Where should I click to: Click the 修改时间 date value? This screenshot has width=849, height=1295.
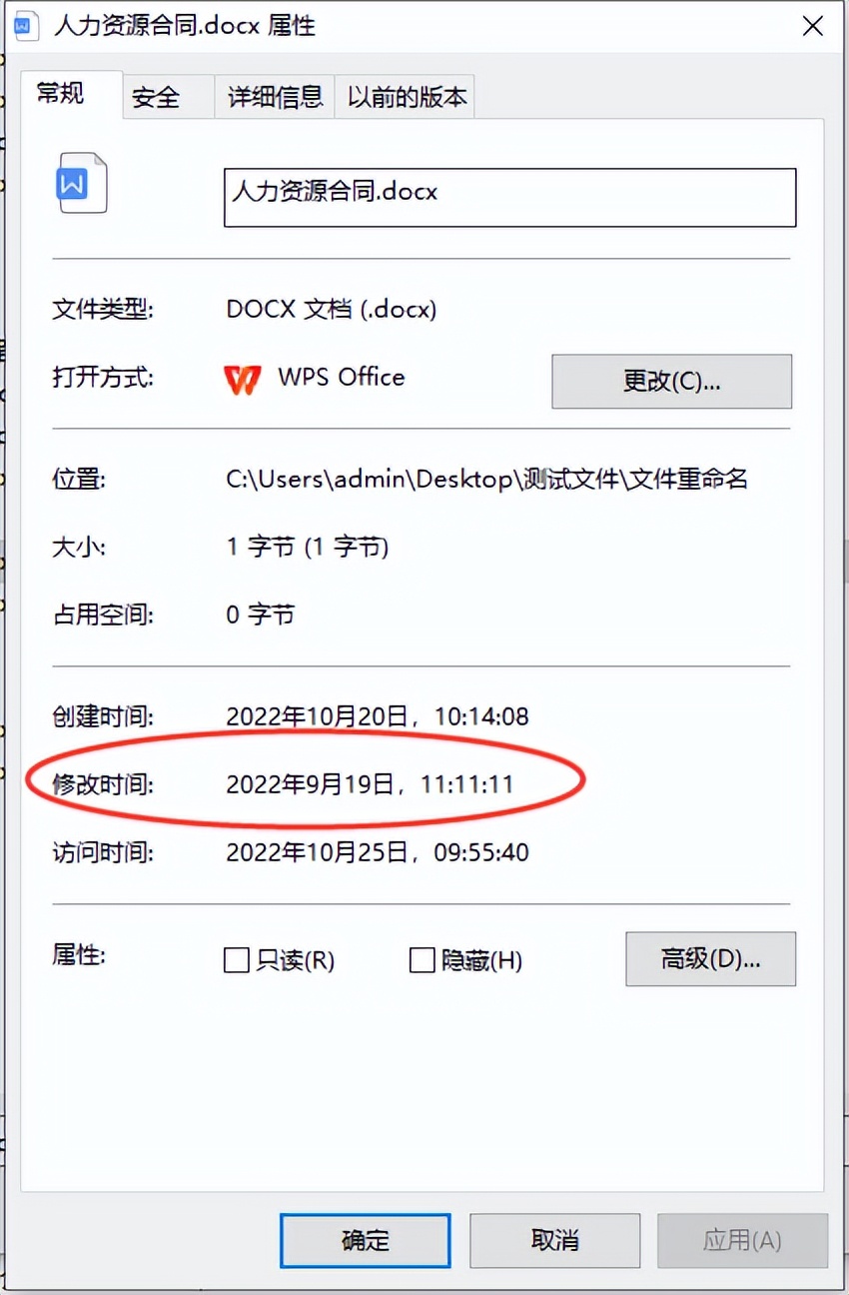[x=370, y=784]
